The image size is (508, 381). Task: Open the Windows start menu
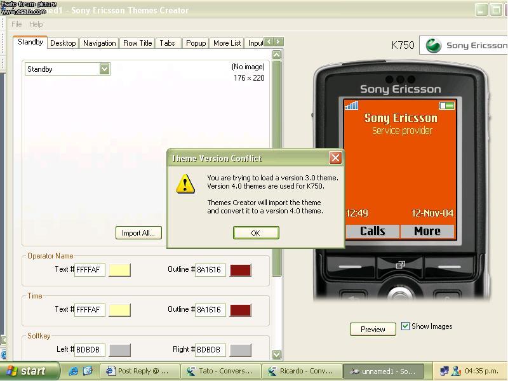tap(29, 371)
